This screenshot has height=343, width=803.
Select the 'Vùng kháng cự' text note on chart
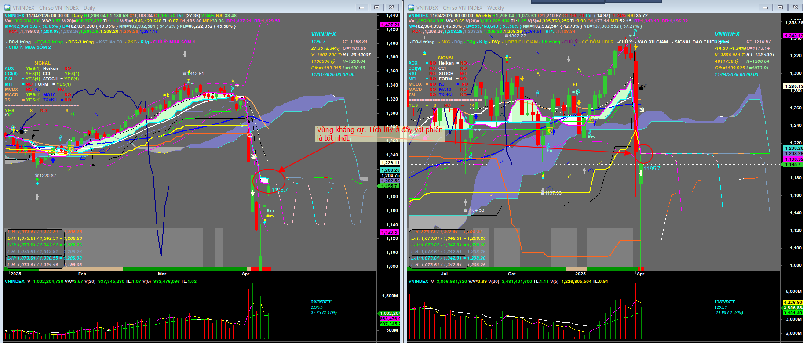(380, 134)
